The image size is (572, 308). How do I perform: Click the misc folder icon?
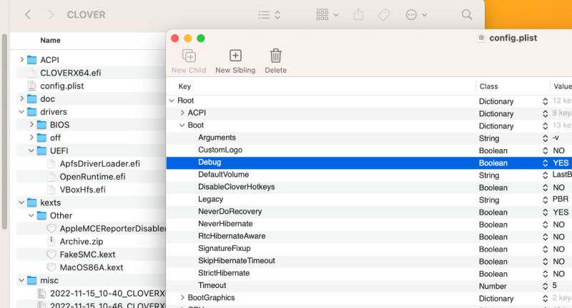(32, 280)
